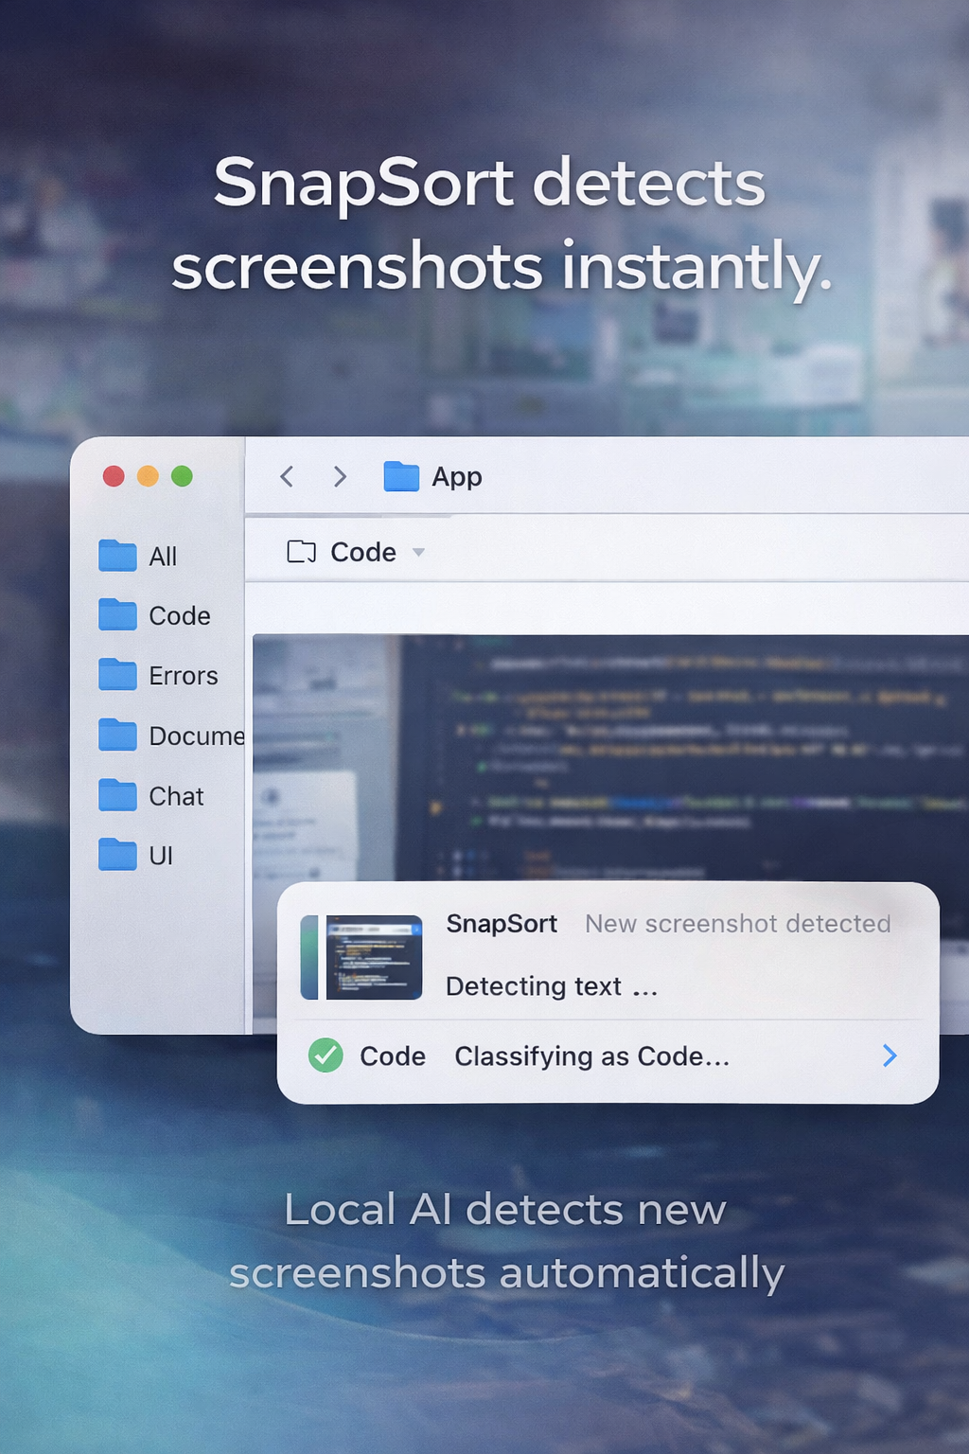Click the SnapSort notification title
Screen dimensions: 969x1454
(502, 924)
